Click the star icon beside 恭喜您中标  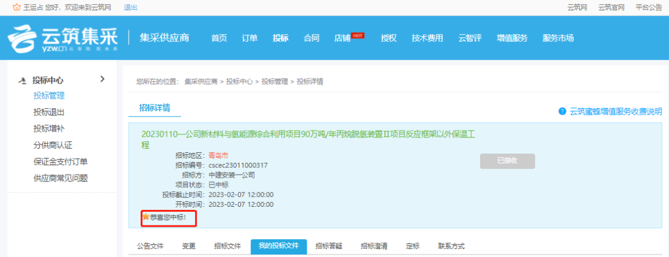(x=146, y=217)
